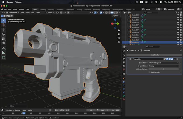
Task: Select the Select Box tool
Action: point(3,20)
